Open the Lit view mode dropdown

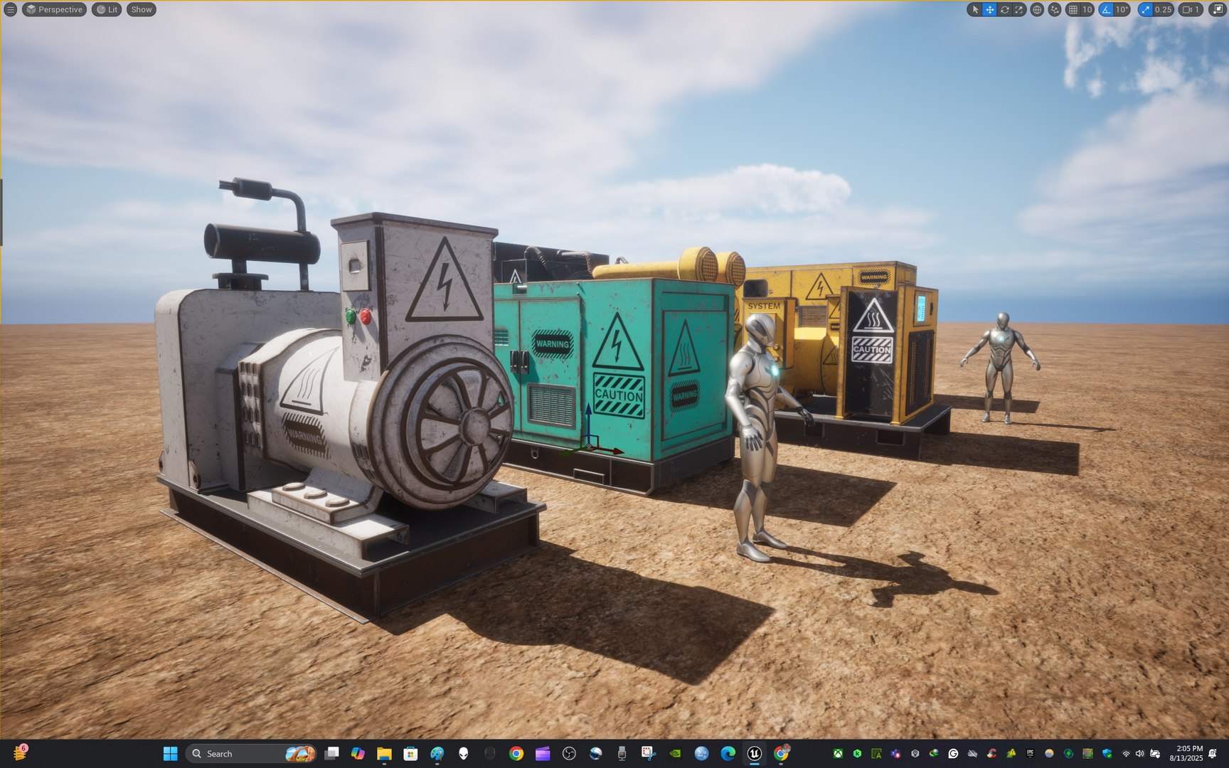coord(107,9)
